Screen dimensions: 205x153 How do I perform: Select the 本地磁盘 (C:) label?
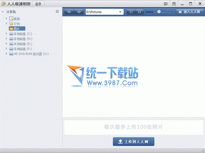[23, 34]
